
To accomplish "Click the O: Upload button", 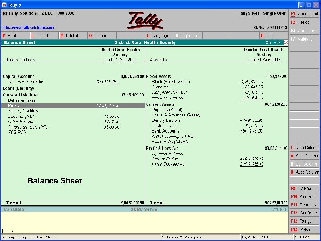I will click(102, 36).
